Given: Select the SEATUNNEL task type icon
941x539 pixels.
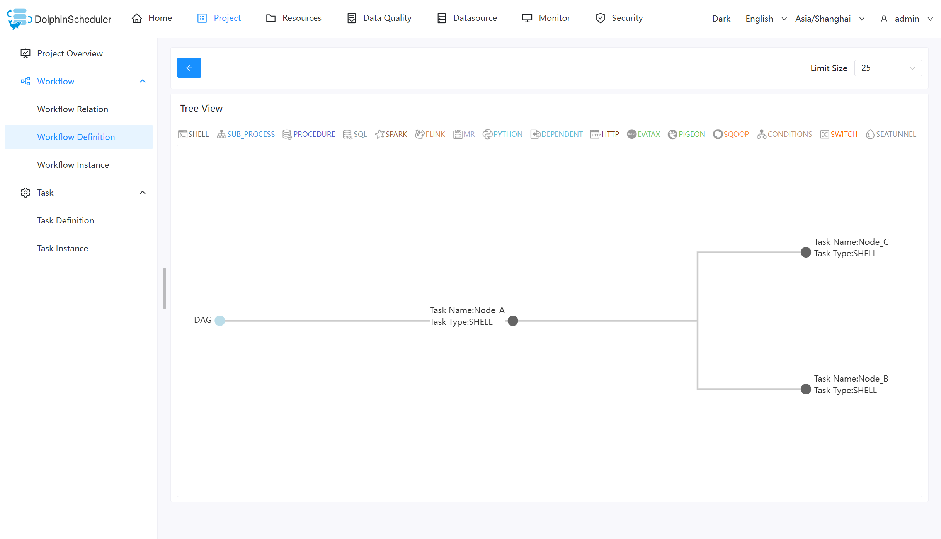Looking at the screenshot, I should pos(891,134).
